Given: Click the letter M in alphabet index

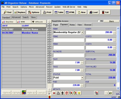Looking at the screenshot, I should coord(49,52).
